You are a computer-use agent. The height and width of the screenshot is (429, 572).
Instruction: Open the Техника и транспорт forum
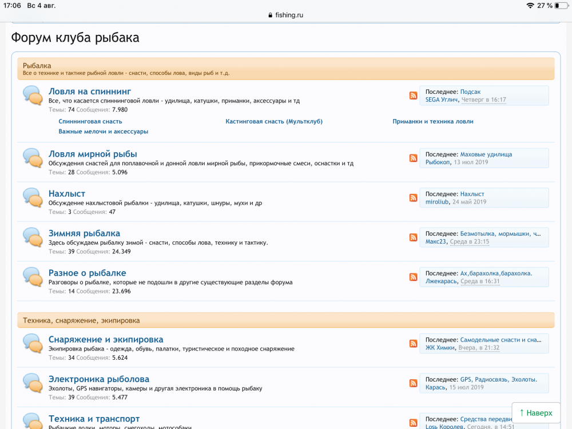click(x=94, y=419)
